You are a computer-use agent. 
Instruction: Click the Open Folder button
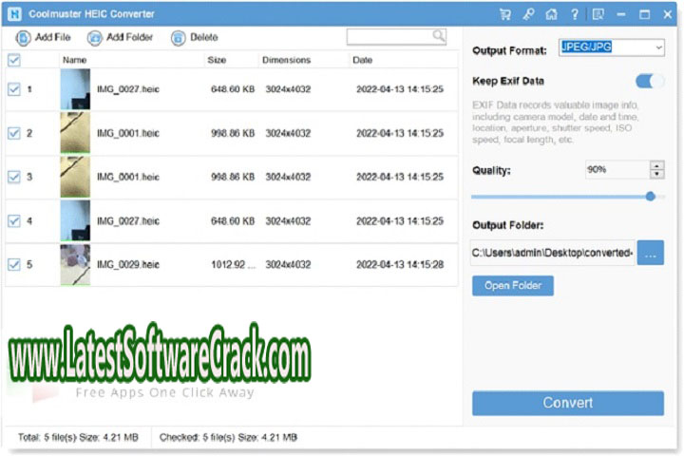pyautogui.click(x=513, y=285)
